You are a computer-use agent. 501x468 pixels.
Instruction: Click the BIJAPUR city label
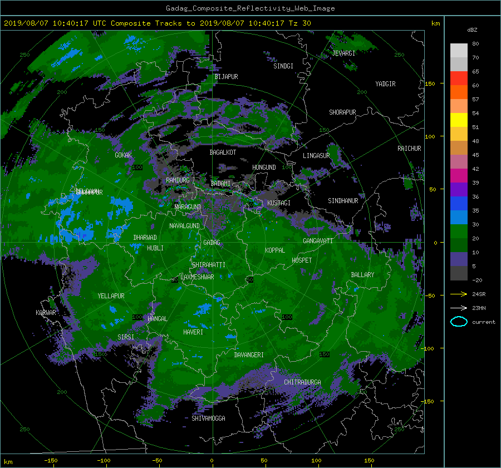[226, 77]
